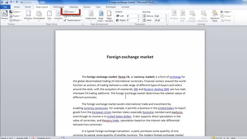Click the 'Foreign exchange market' heading
The image size is (247, 139).
point(130,57)
